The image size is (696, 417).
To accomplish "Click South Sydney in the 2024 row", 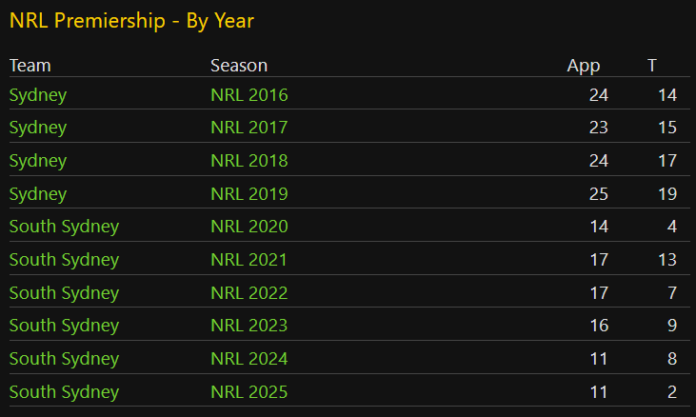I will [x=64, y=359].
